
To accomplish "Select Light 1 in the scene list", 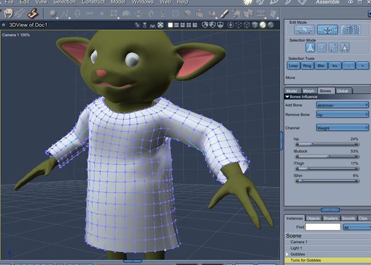I will [328, 248].
